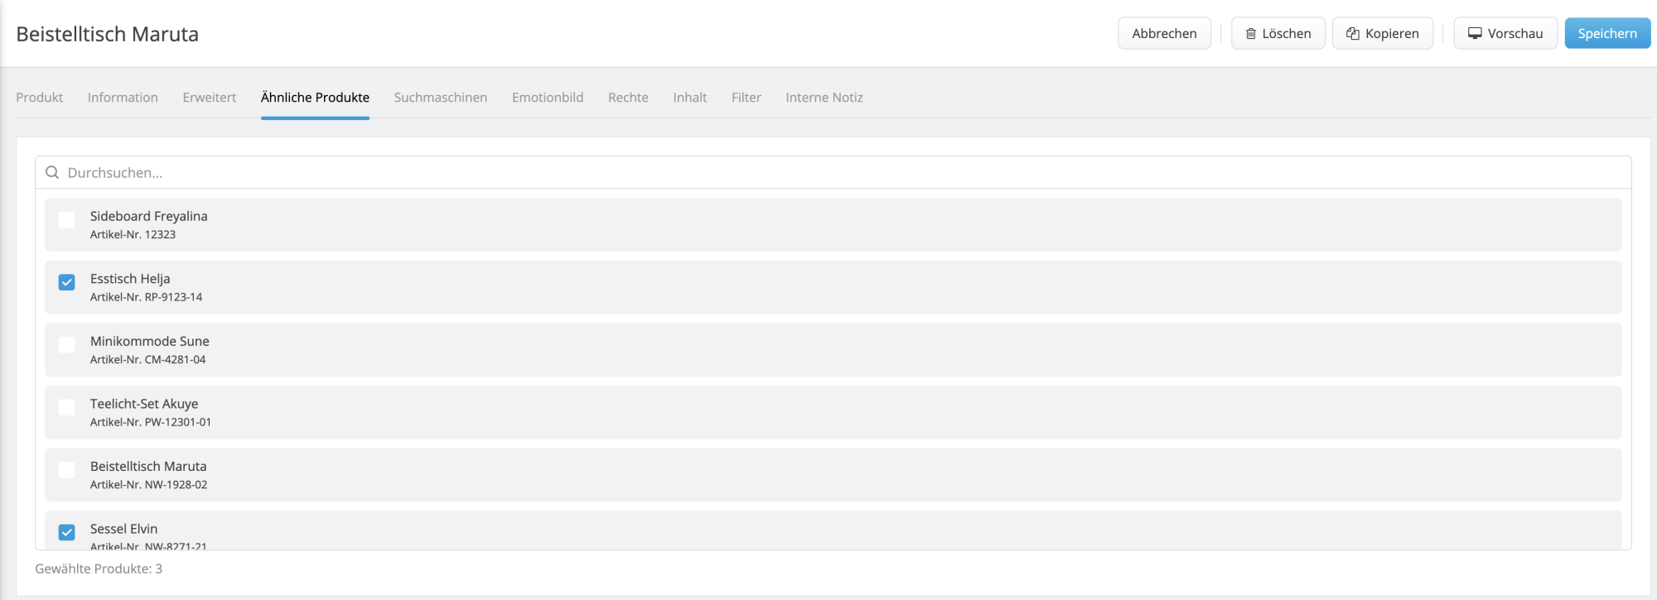Open the Erweitert tab
This screenshot has width=1657, height=600.
(x=210, y=98)
